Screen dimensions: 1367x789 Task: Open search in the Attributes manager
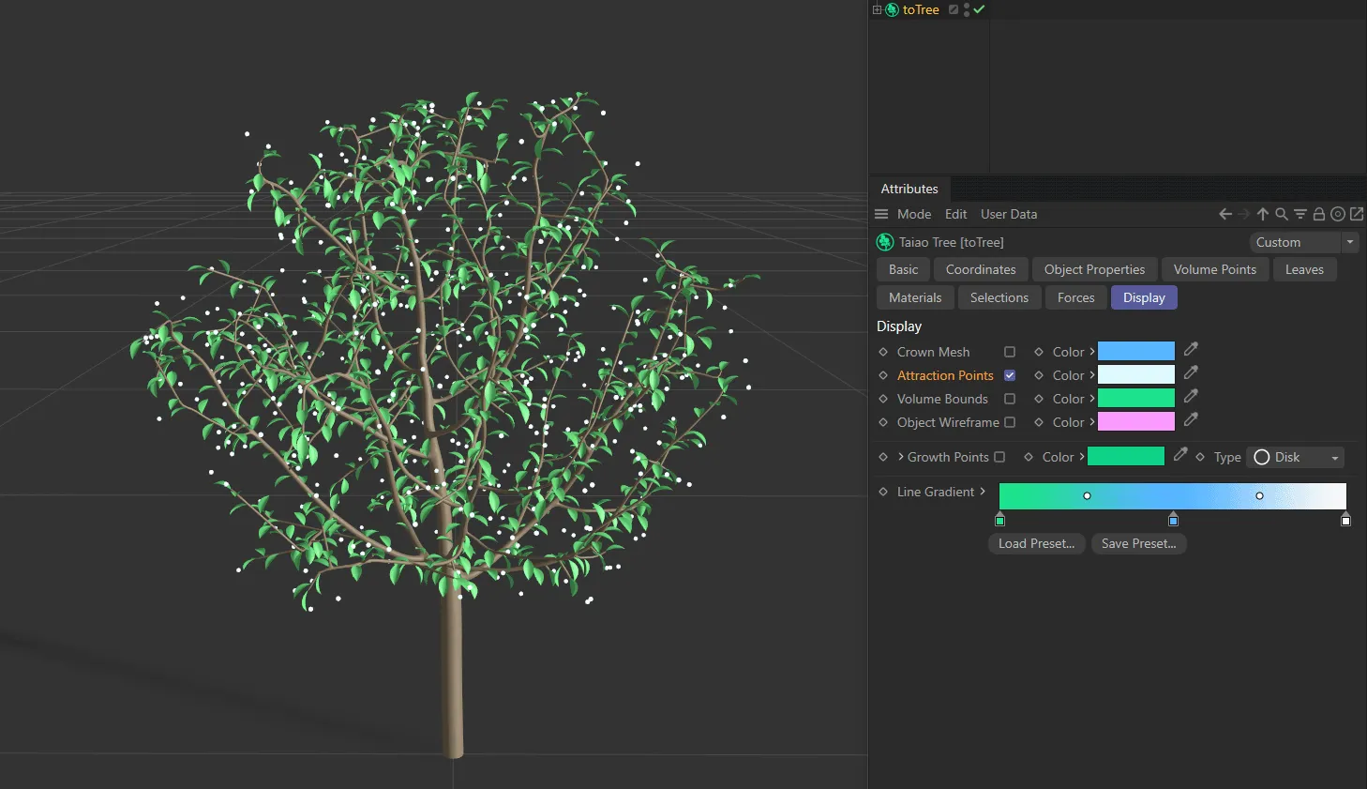[1282, 214]
